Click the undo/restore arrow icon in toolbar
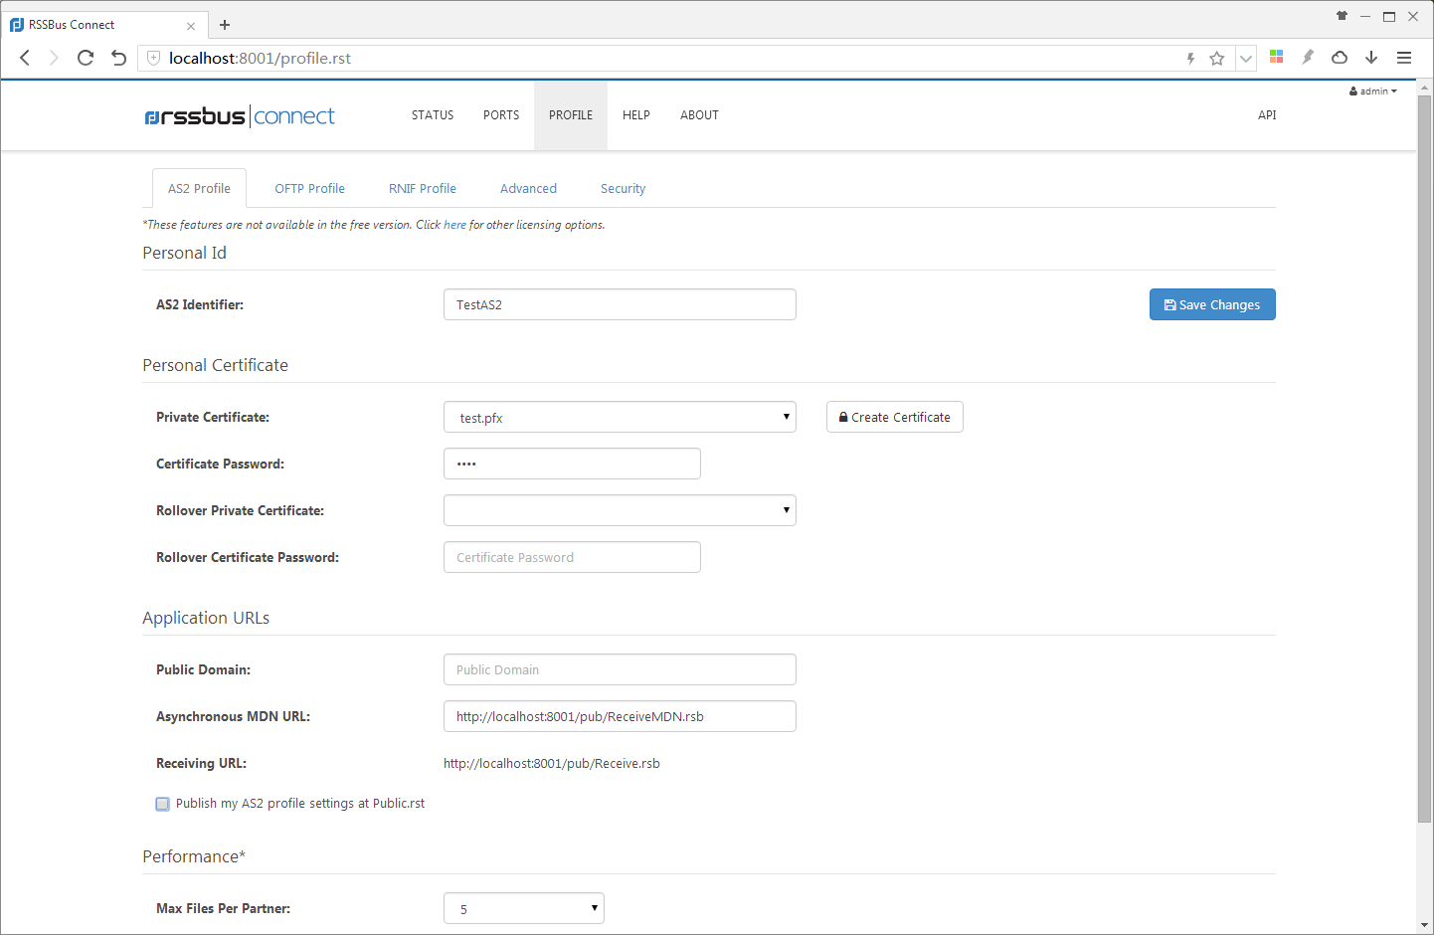This screenshot has width=1434, height=935. tap(118, 58)
